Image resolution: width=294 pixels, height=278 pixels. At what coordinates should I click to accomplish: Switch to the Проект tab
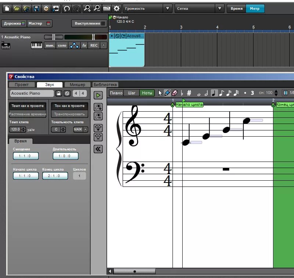22,84
